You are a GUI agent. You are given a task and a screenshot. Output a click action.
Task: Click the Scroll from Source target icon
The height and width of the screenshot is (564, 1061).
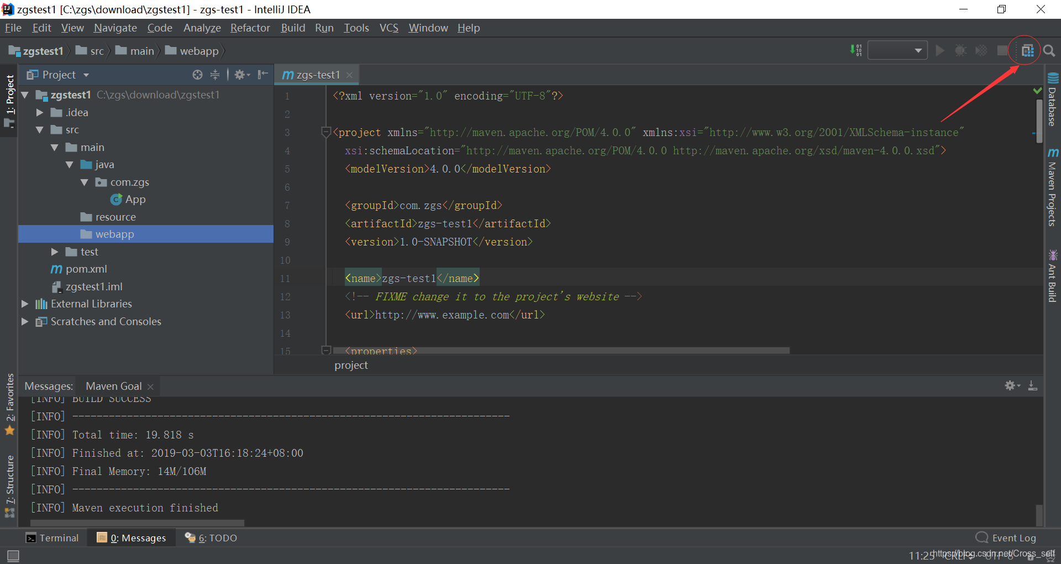(197, 75)
